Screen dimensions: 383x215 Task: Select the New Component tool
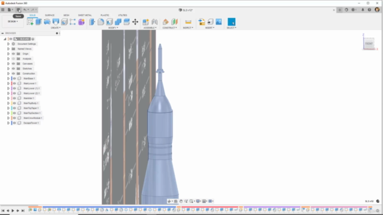pos(145,21)
